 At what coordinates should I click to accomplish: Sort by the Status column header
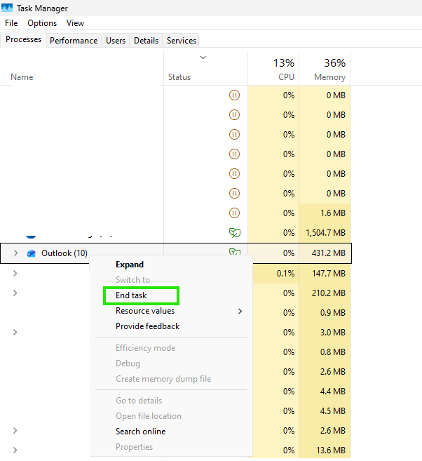pyautogui.click(x=179, y=77)
